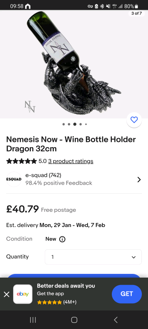The image size is (148, 329).
Task: Go to first image pagination dot
Action: [64, 124]
